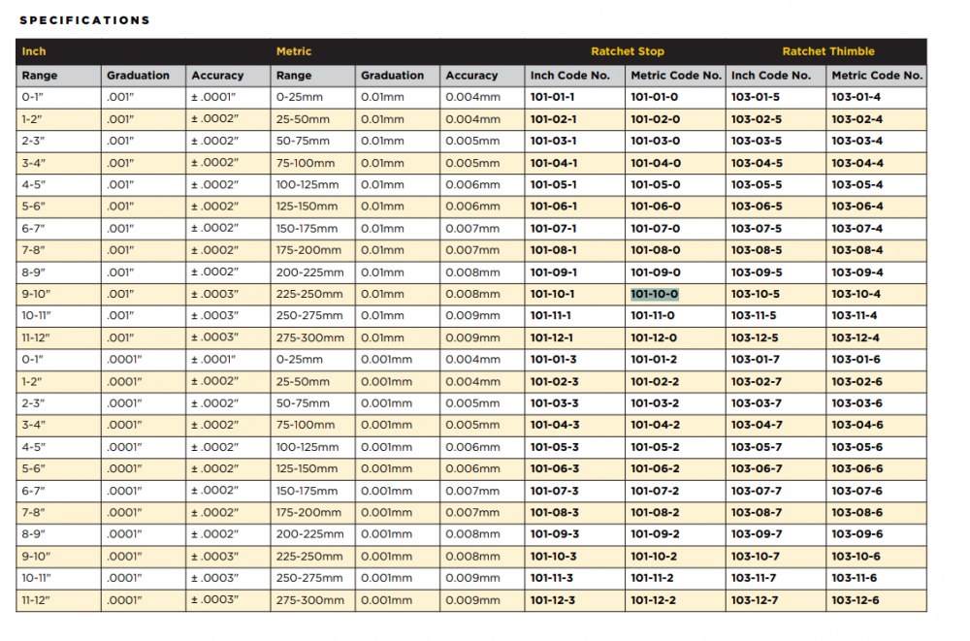
Task: Click inch code 101-01-1
Action: click(x=553, y=97)
